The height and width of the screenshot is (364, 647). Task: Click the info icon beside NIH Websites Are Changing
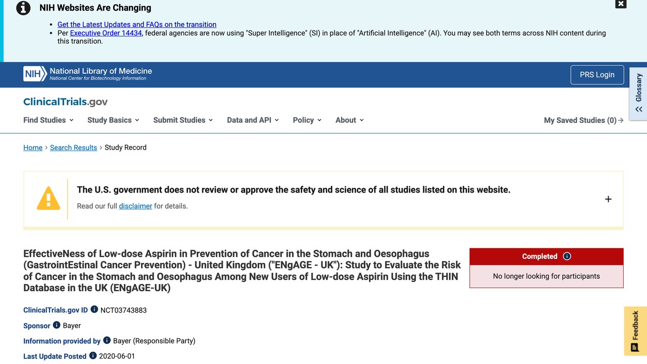[x=23, y=8]
